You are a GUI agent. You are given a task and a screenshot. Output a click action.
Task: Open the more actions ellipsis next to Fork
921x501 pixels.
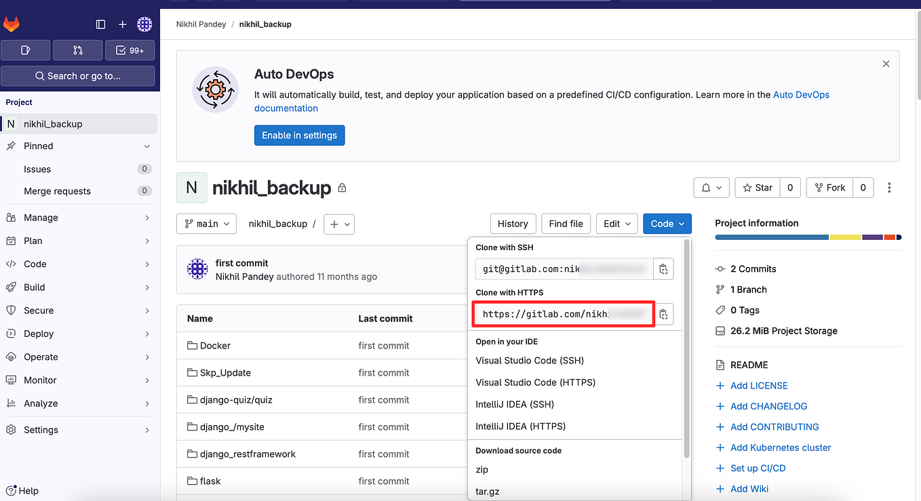coord(889,188)
